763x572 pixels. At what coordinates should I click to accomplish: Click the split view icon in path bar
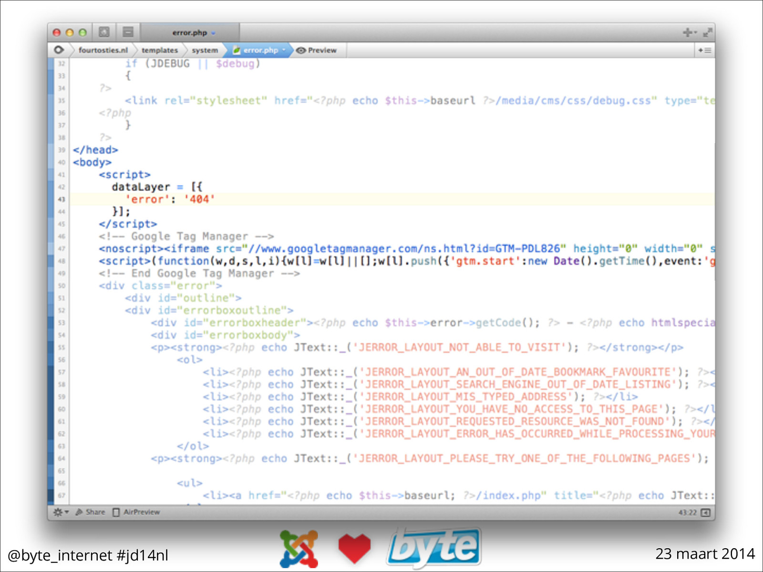point(705,50)
